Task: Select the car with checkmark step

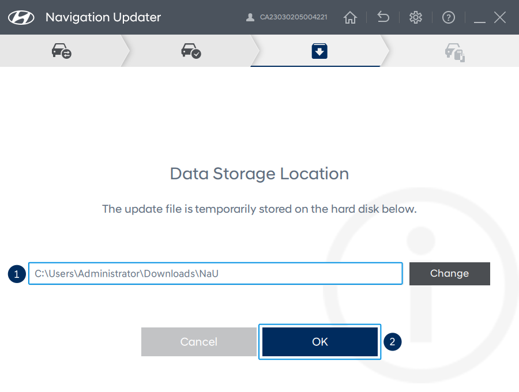Action: click(191, 51)
